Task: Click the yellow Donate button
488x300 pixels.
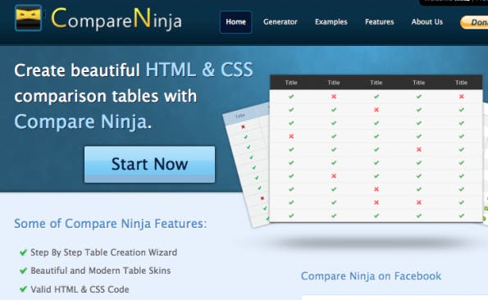Action: [x=474, y=22]
